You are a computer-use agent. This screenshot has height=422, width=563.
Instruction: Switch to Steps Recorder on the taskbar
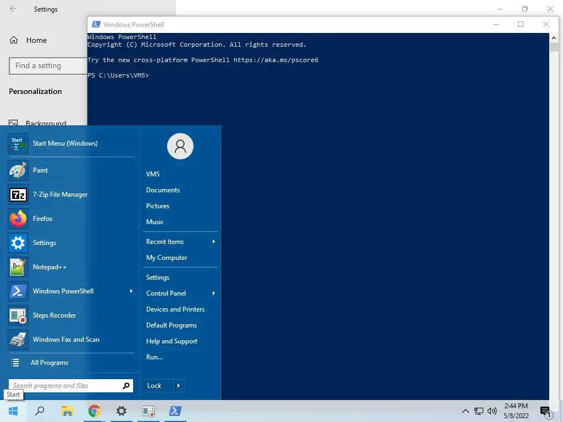[148, 411]
